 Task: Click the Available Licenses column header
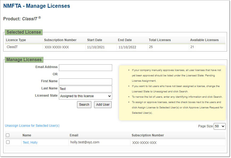click(x=204, y=40)
